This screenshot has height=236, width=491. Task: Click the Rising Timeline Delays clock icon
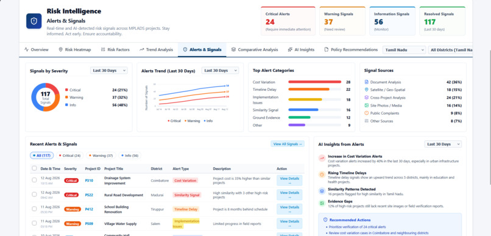pyautogui.click(x=322, y=174)
